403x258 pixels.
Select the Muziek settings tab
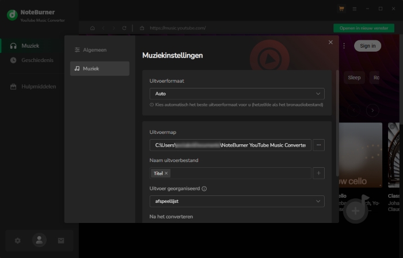[x=100, y=68]
